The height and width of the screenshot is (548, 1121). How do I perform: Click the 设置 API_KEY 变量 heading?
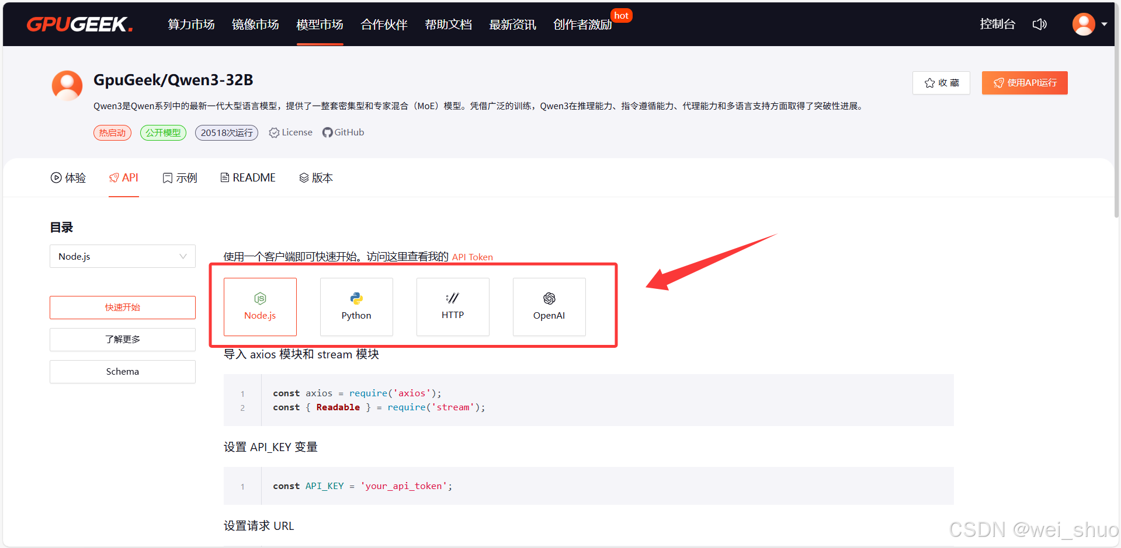point(270,447)
